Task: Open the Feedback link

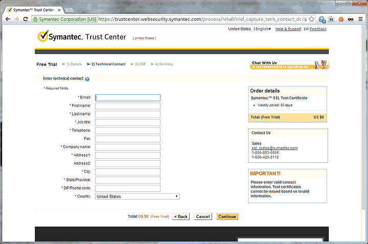Action: click(x=318, y=29)
